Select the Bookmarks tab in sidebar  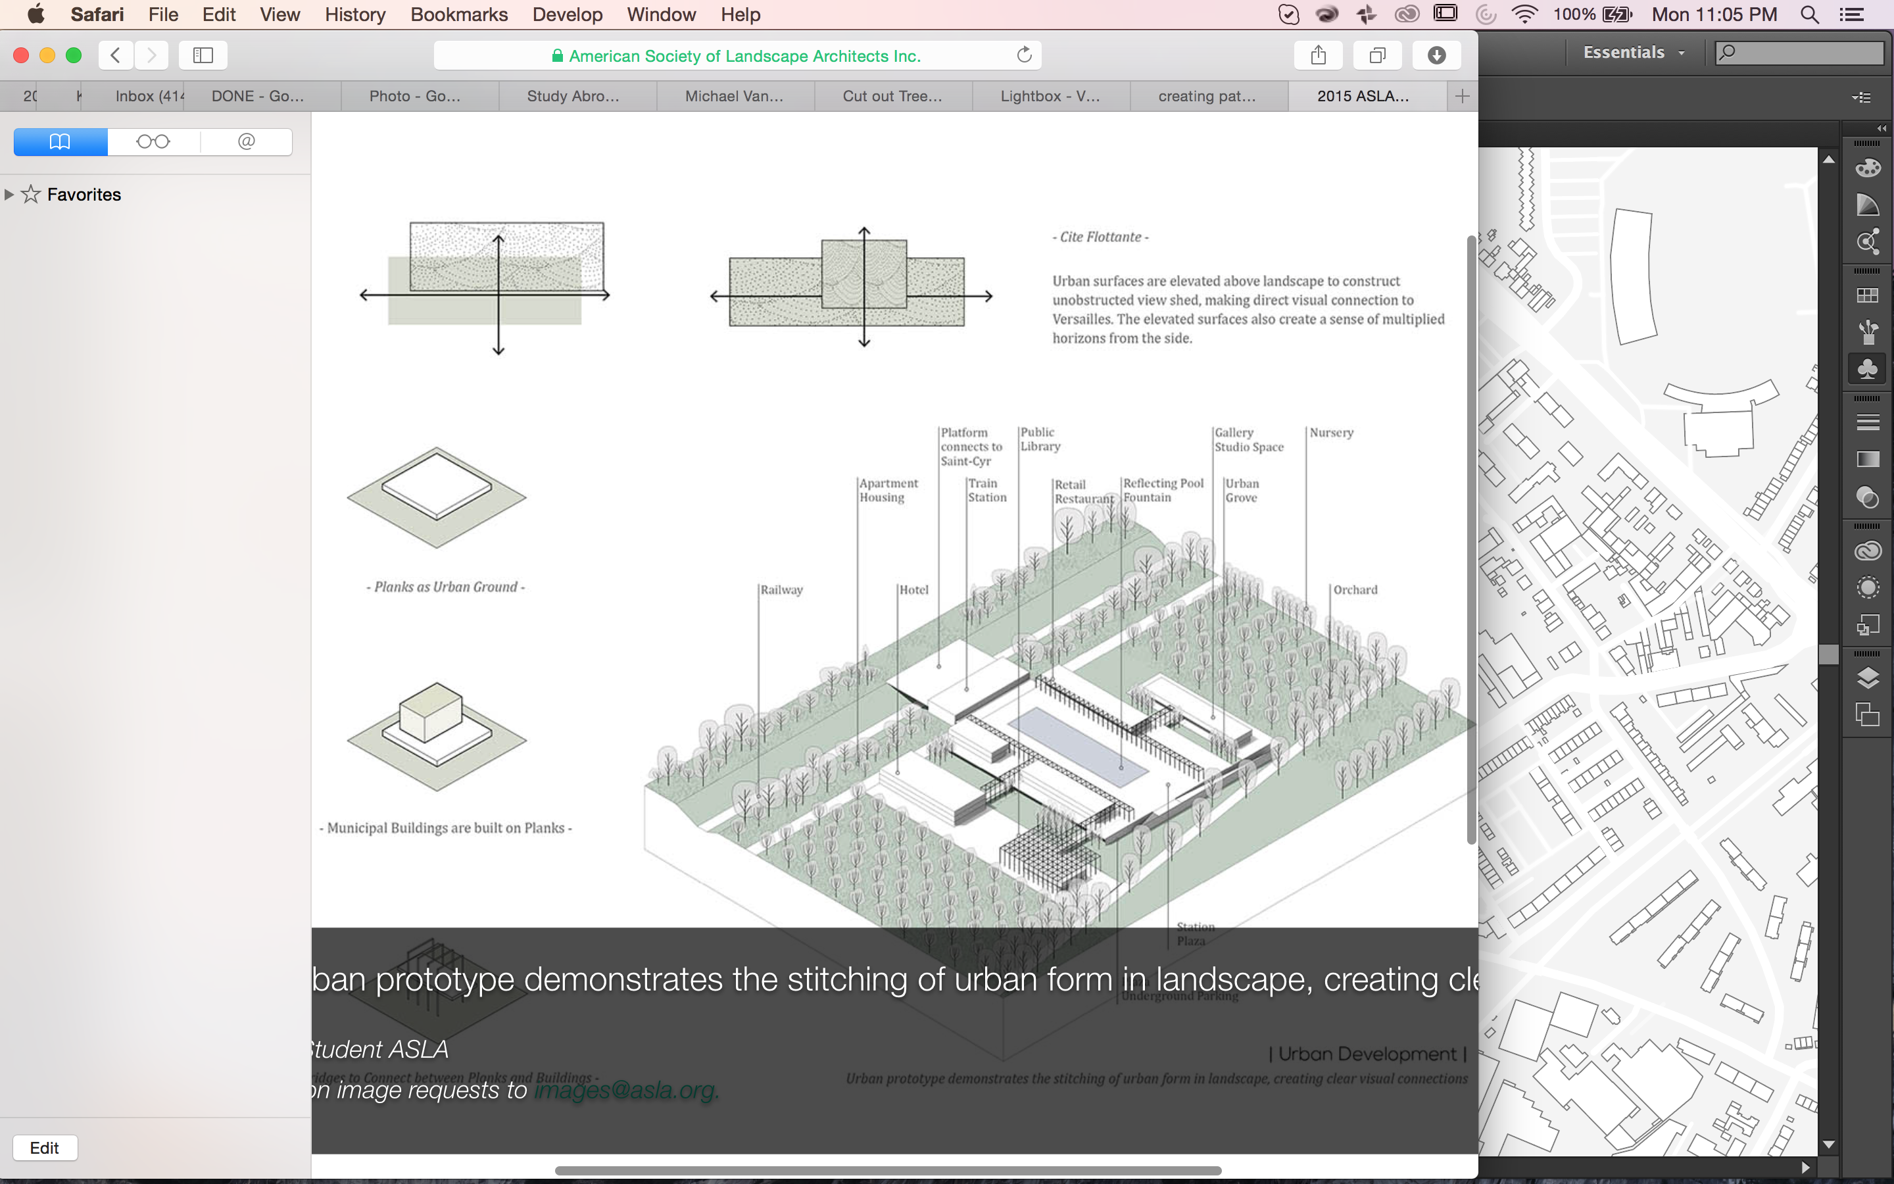click(59, 141)
